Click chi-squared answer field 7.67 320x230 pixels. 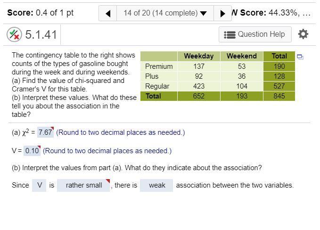pos(45,132)
